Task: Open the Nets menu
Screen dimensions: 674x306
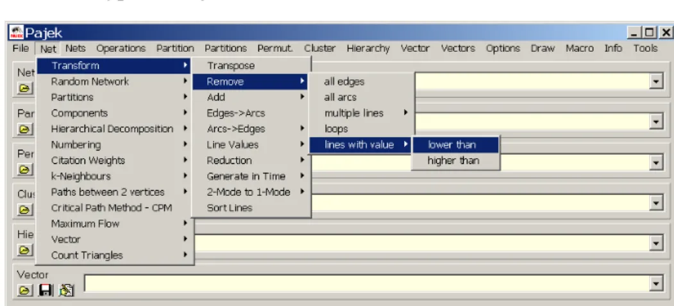Action: coord(76,49)
